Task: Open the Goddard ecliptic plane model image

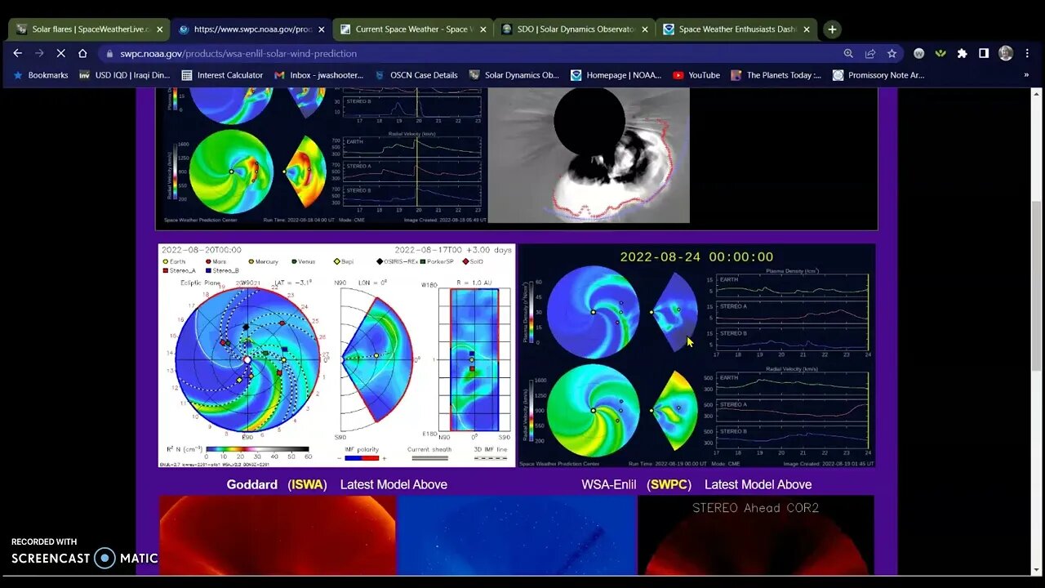Action: click(336, 355)
